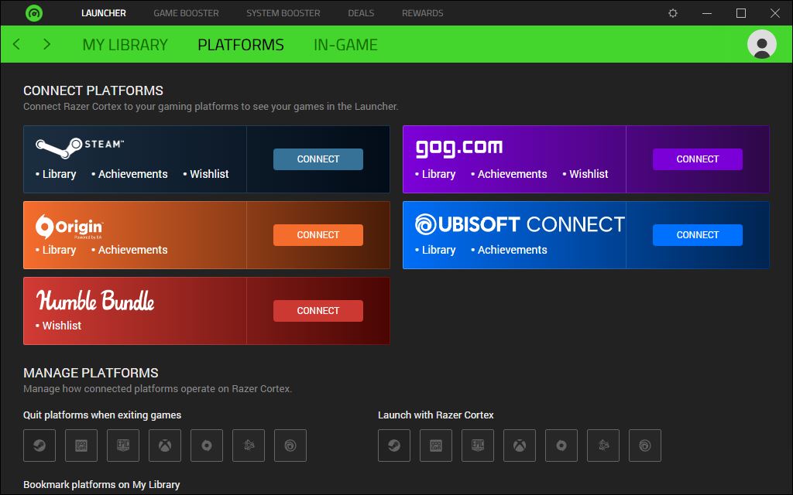
Task: Toggle Epic Games under Quit platforms when exiting
Action: click(123, 445)
